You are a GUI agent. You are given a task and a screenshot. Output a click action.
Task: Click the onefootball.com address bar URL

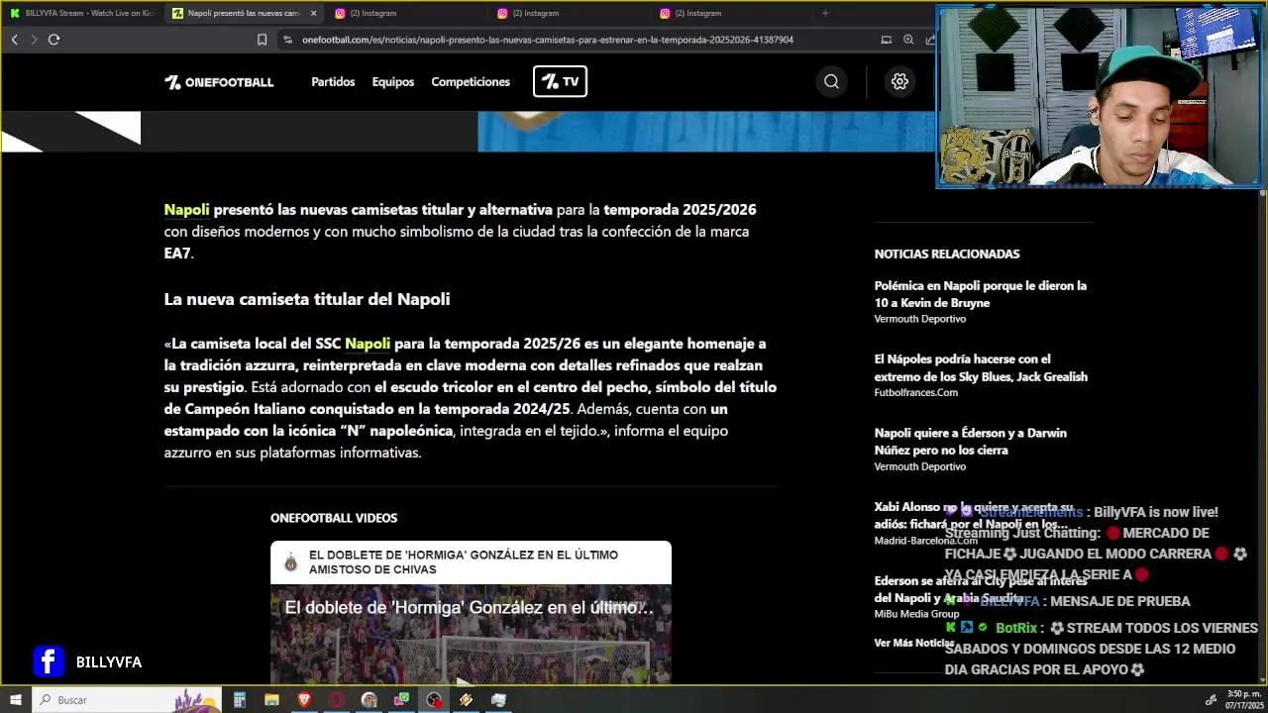(x=548, y=40)
